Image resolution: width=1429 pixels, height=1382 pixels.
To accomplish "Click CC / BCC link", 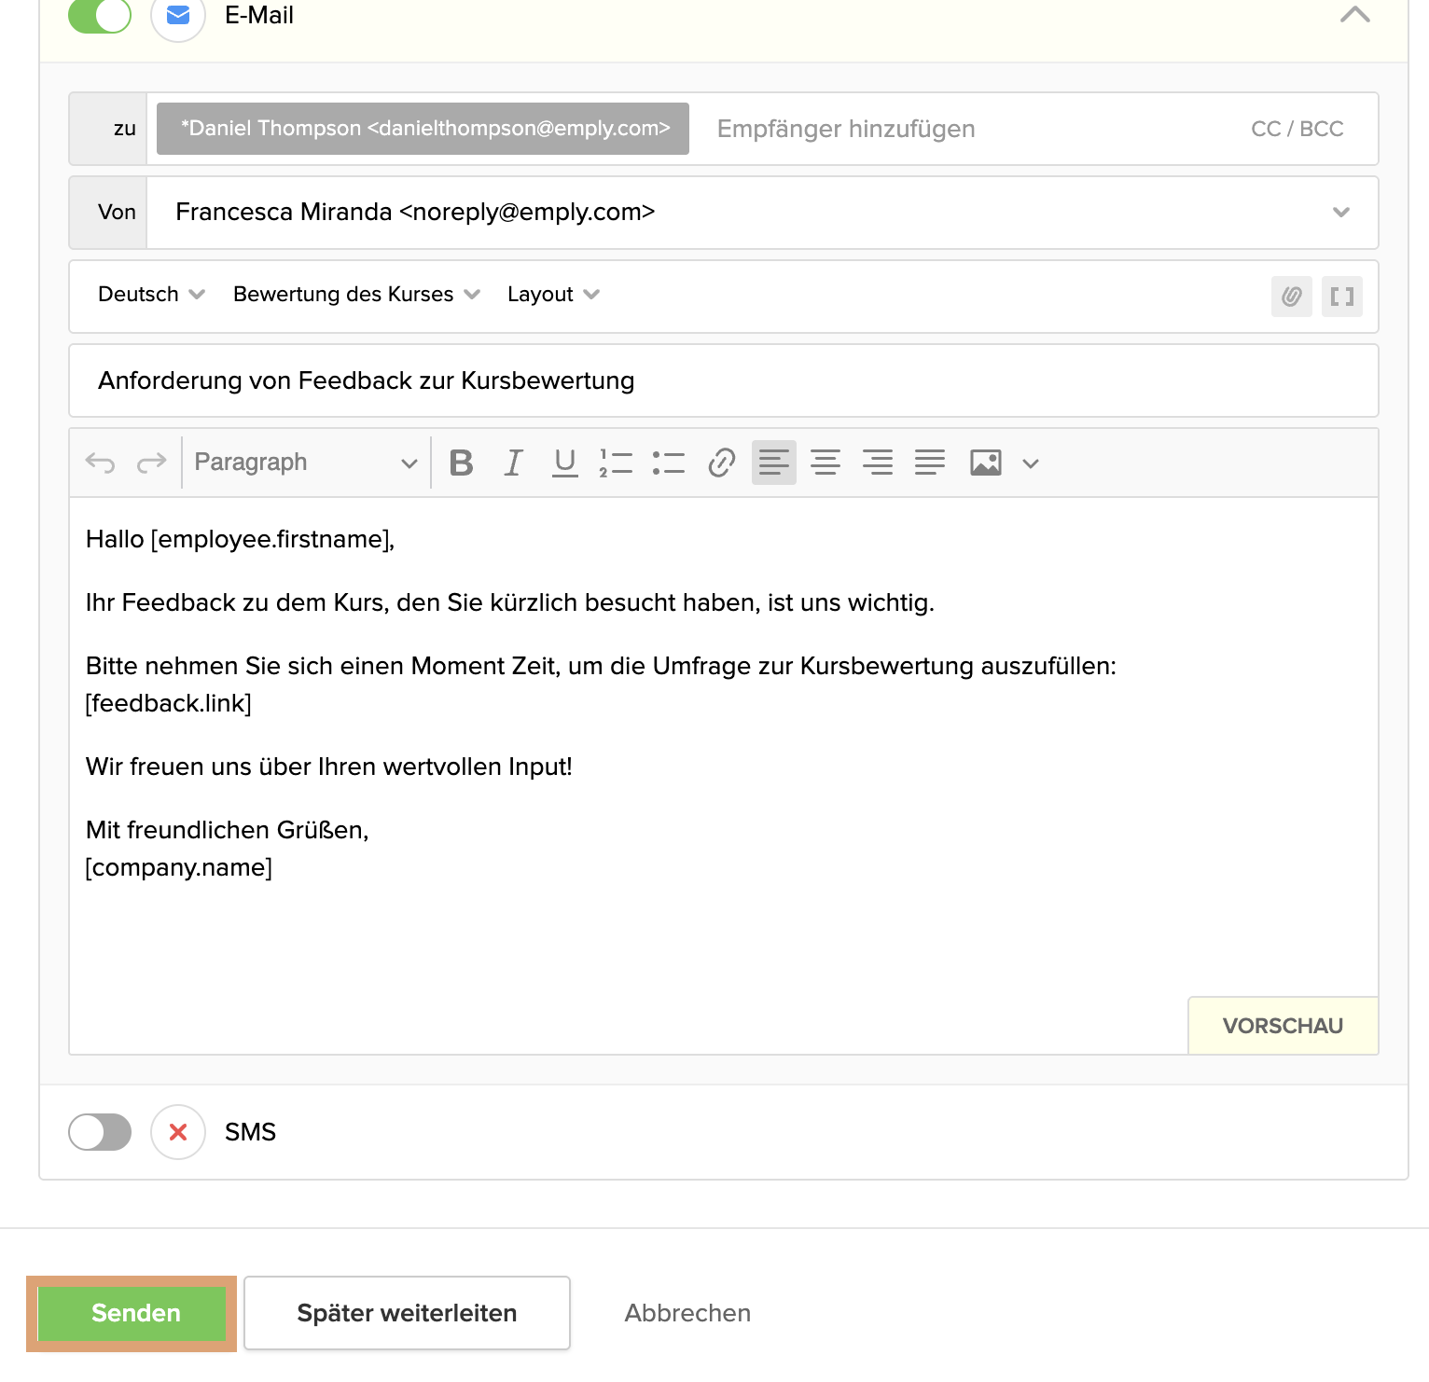I will (x=1297, y=129).
